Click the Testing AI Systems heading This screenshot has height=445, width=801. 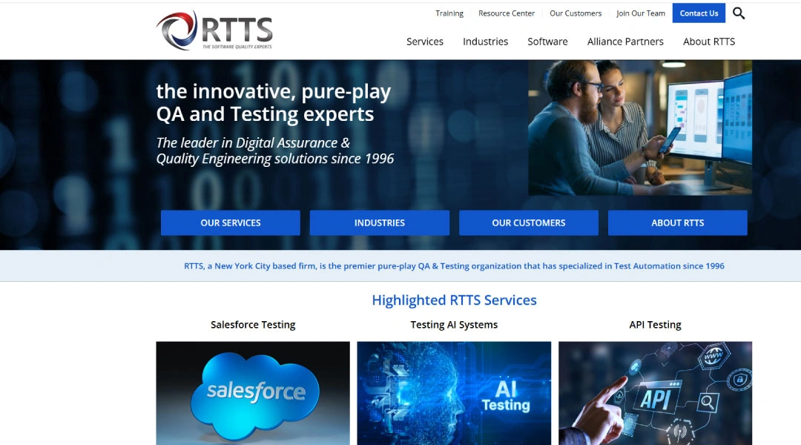click(454, 325)
